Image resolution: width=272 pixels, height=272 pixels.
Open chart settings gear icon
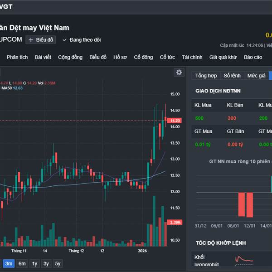point(179,73)
